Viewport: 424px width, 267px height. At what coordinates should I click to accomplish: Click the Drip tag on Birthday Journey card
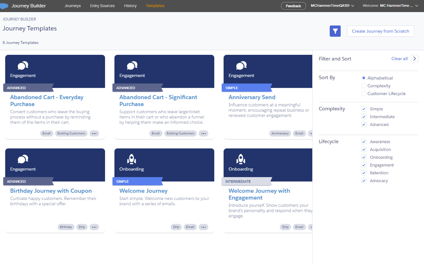click(82, 227)
